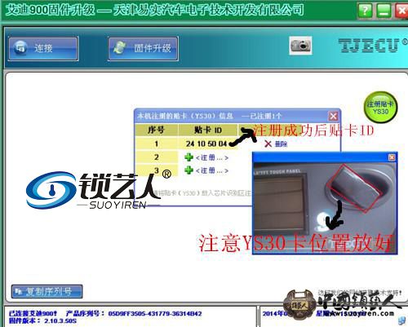Click the 序号 column header
Image resolution: width=408 pixels, height=327 pixels.
coord(156,130)
